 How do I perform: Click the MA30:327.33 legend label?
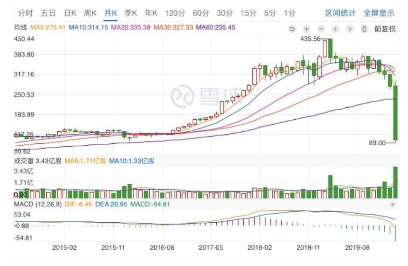[x=173, y=27]
